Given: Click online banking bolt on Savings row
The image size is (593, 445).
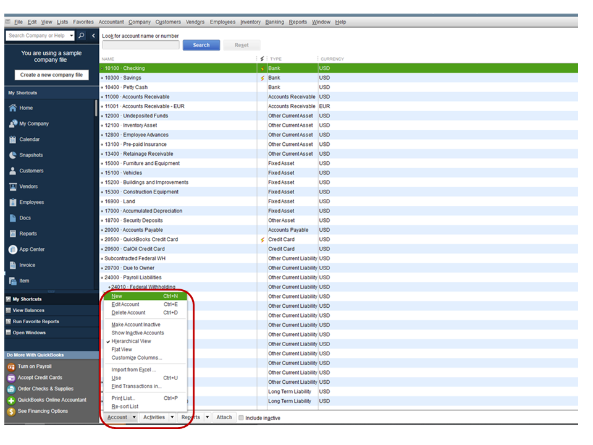Looking at the screenshot, I should click(263, 78).
